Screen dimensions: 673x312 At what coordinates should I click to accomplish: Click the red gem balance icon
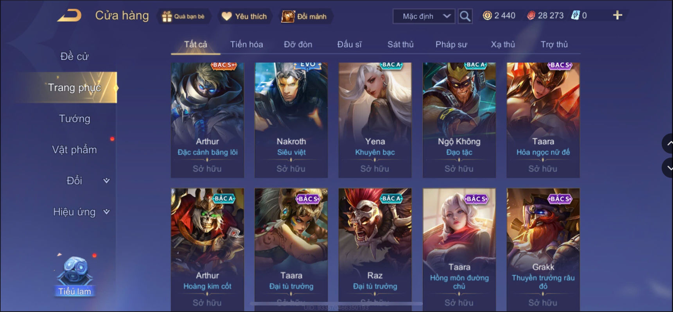tap(531, 16)
